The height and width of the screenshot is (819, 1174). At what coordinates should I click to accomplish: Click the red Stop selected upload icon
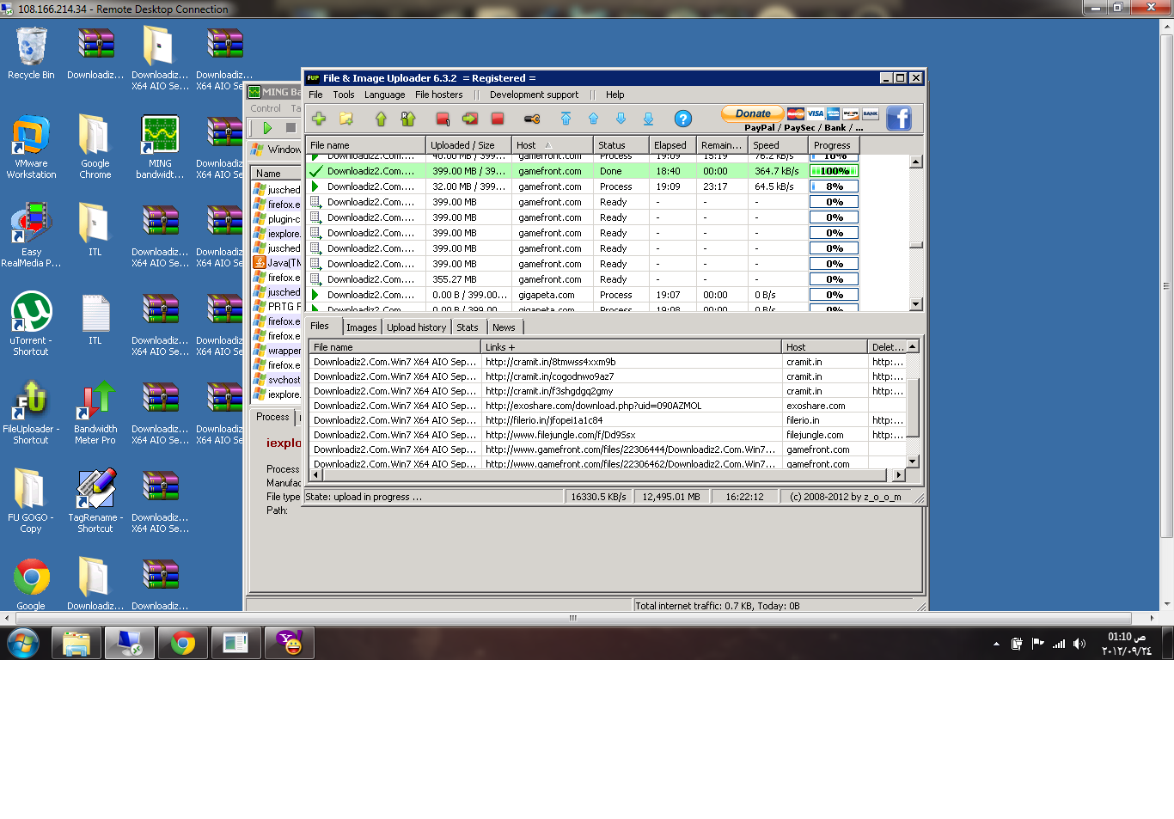[443, 119]
